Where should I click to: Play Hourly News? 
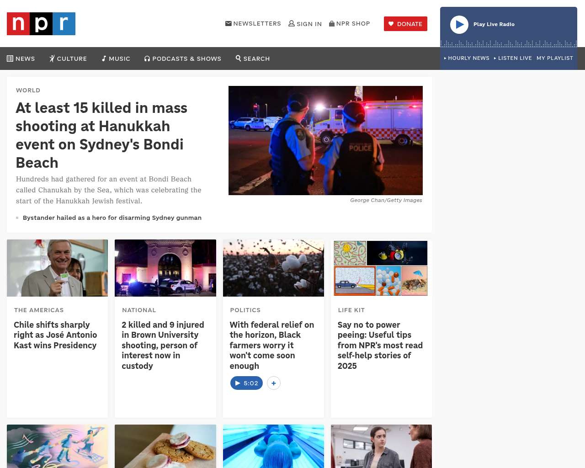point(467,58)
